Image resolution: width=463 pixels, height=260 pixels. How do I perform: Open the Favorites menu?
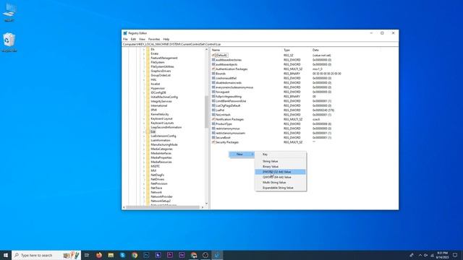154,39
